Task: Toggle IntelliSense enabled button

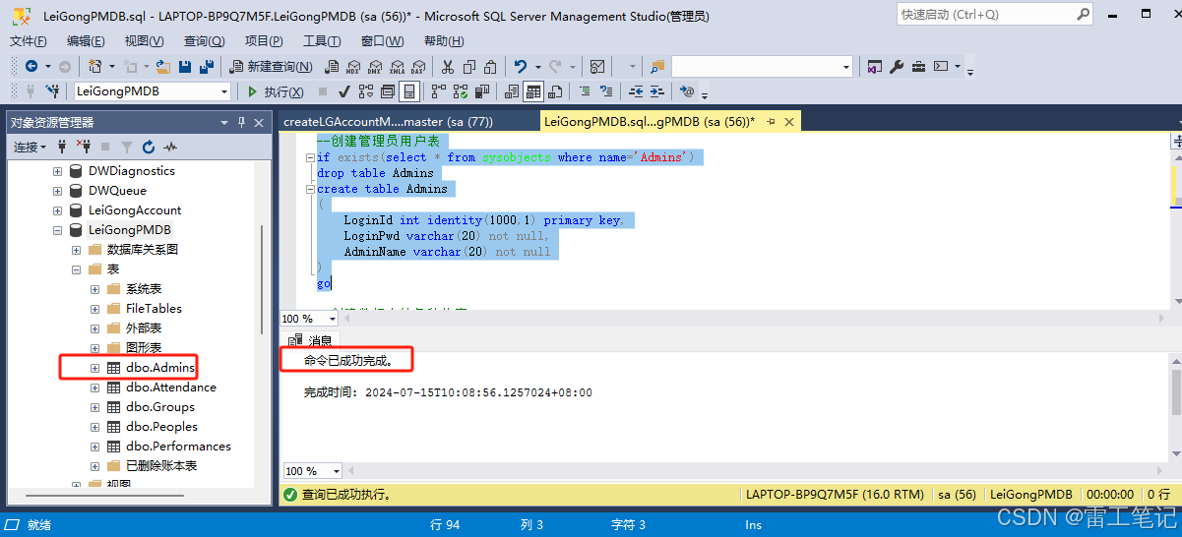Action: [x=408, y=91]
